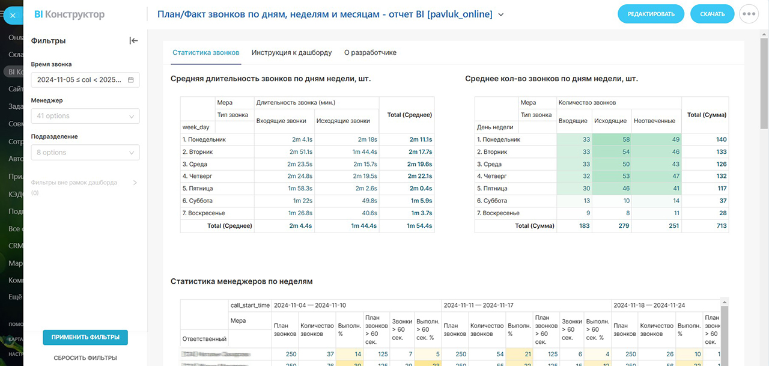Image resolution: width=769 pixels, height=366 pixels.
Task: Click the Время звонка date range field
Action: pyautogui.click(x=79, y=80)
